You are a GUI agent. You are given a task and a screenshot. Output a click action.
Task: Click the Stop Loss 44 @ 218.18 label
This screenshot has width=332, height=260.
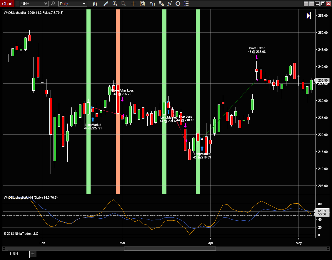[185, 118]
